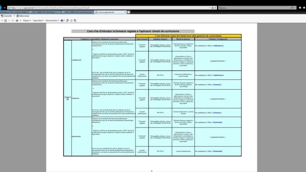Click 'Carnet de calefactoria o carnet de gas' cell
Screen dimensions: 306x172
point(183,75)
